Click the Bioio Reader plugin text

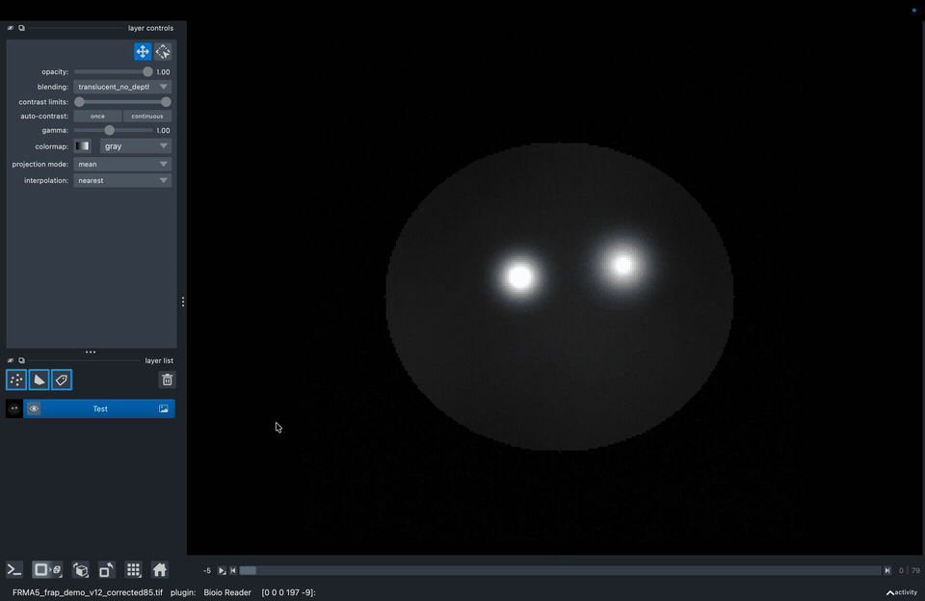coord(227,592)
